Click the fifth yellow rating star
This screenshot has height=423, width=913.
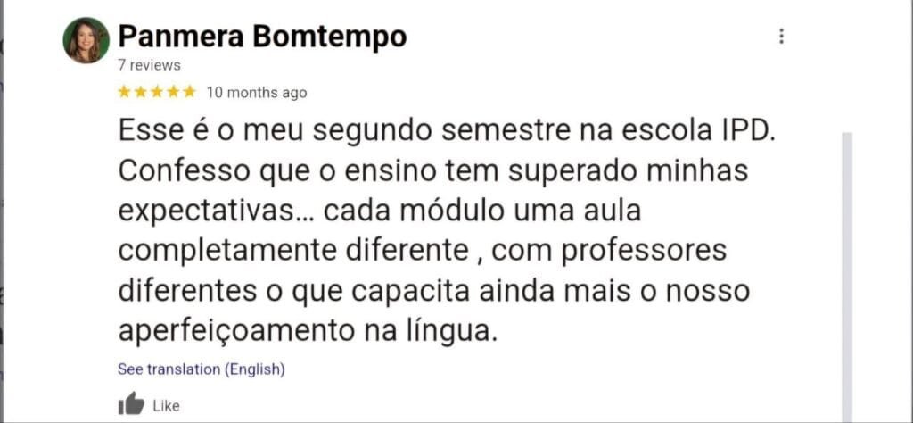(189, 92)
